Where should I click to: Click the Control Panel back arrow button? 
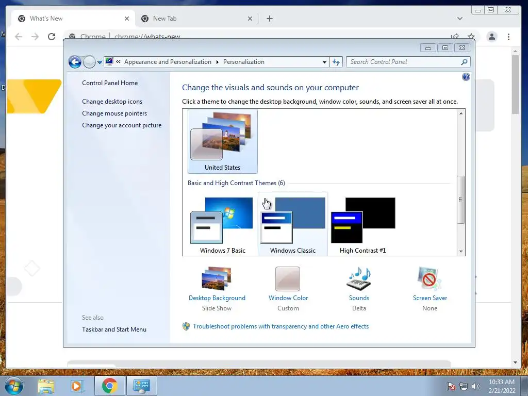click(x=75, y=62)
